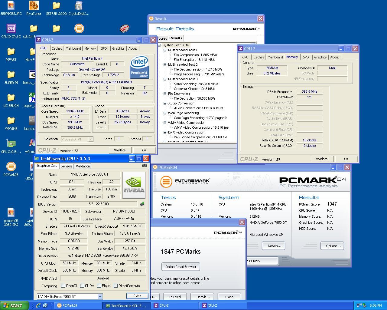Click OK in right CPU-Z Memory window
Screen dimensions: 387x310
coord(346,159)
